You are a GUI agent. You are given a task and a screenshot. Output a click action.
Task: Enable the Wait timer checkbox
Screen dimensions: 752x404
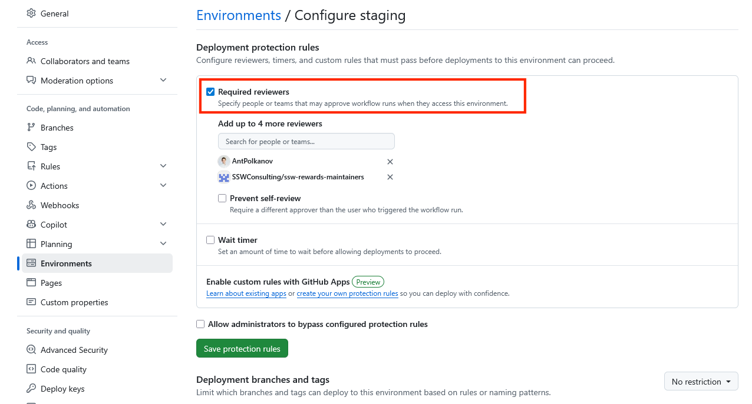[x=210, y=240]
